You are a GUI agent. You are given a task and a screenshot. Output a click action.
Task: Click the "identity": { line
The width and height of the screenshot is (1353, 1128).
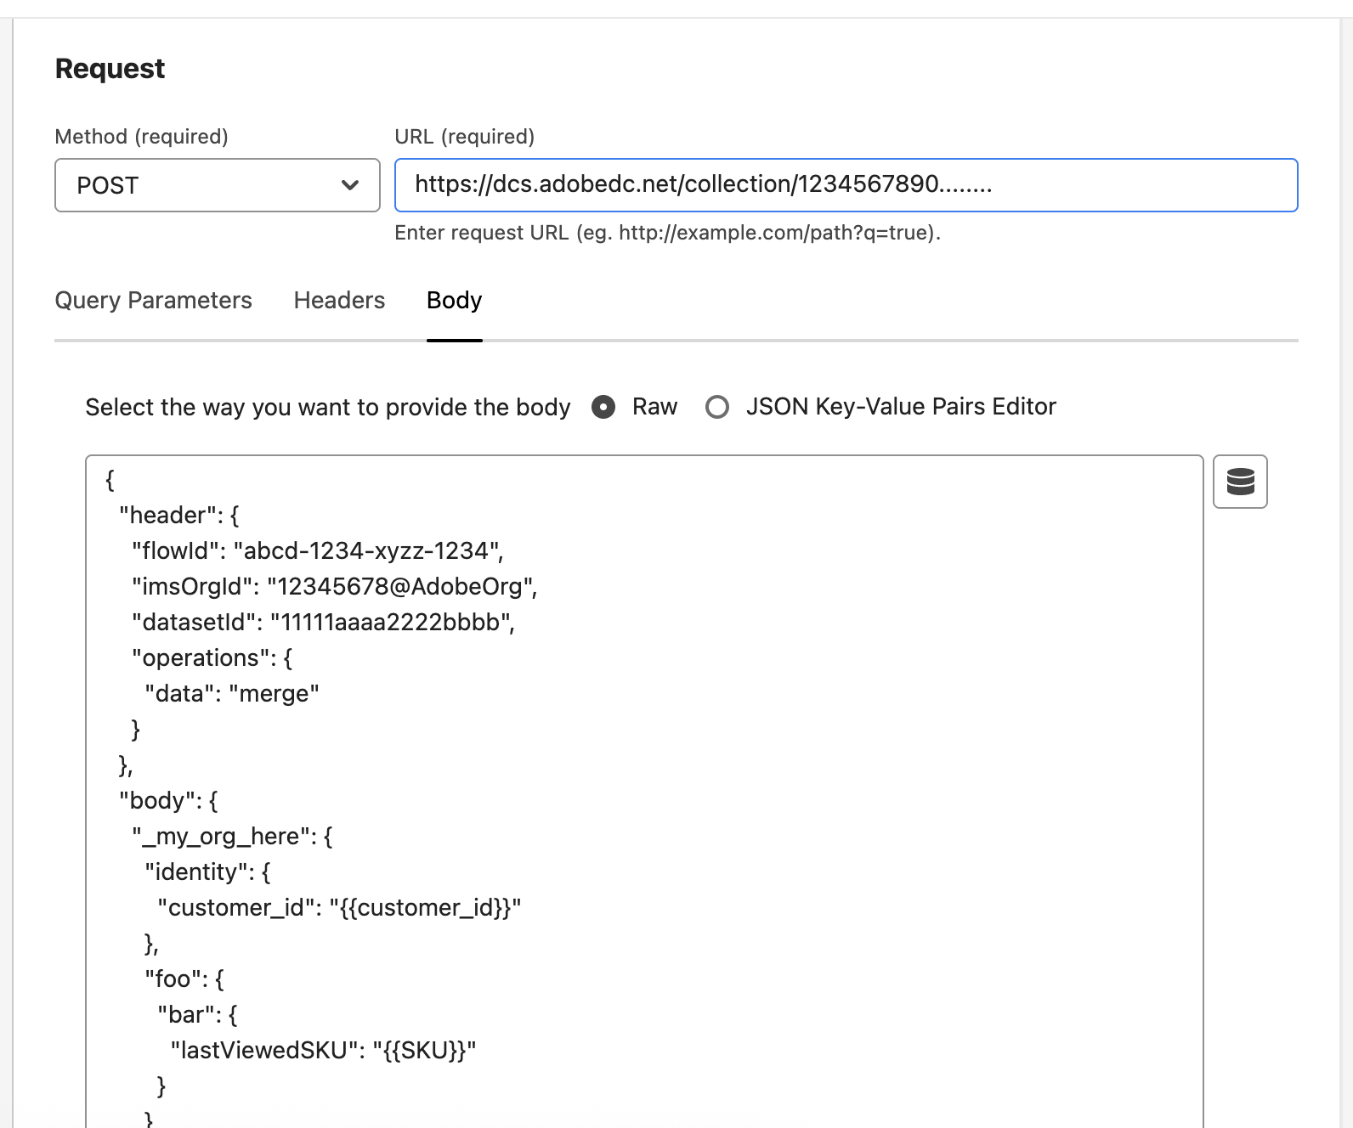(x=207, y=872)
